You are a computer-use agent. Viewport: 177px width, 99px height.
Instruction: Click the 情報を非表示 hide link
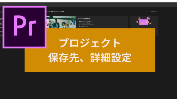[154, 12]
